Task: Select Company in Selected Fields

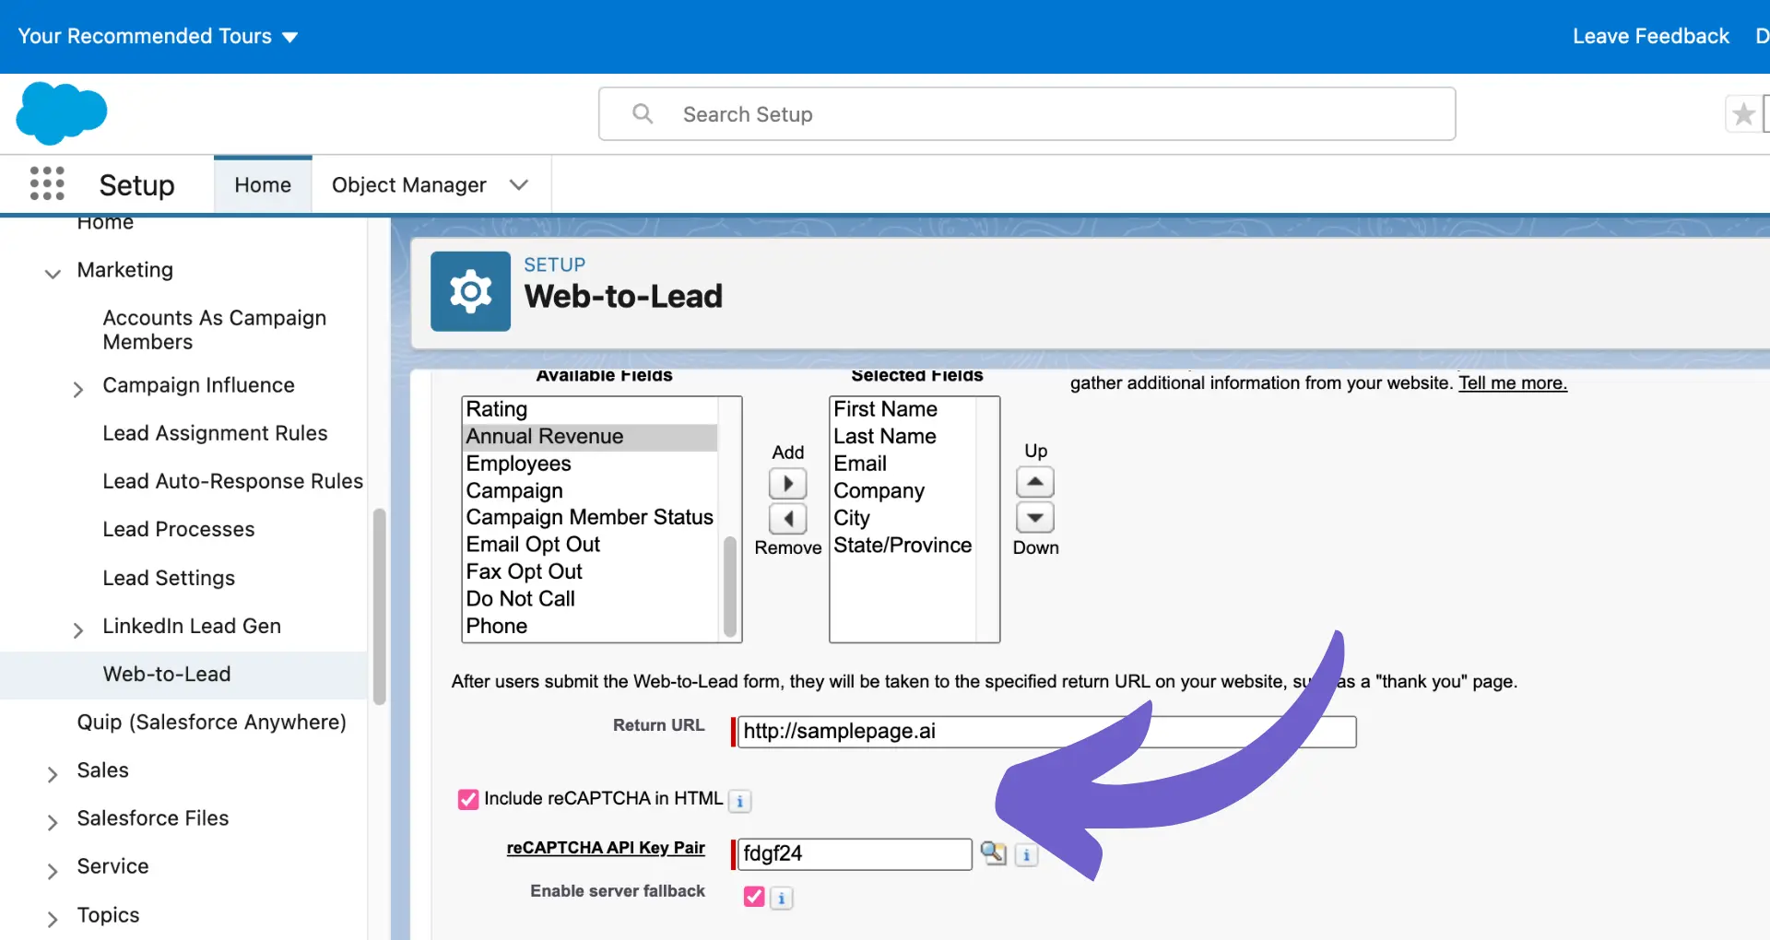Action: pyautogui.click(x=903, y=490)
